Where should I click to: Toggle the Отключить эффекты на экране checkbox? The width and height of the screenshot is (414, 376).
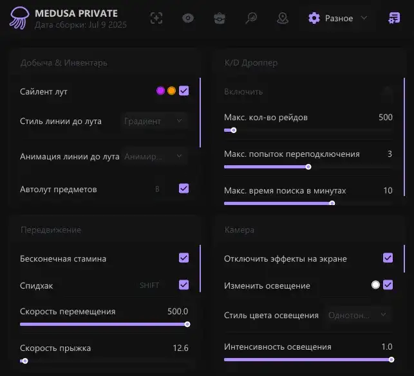[x=388, y=258]
